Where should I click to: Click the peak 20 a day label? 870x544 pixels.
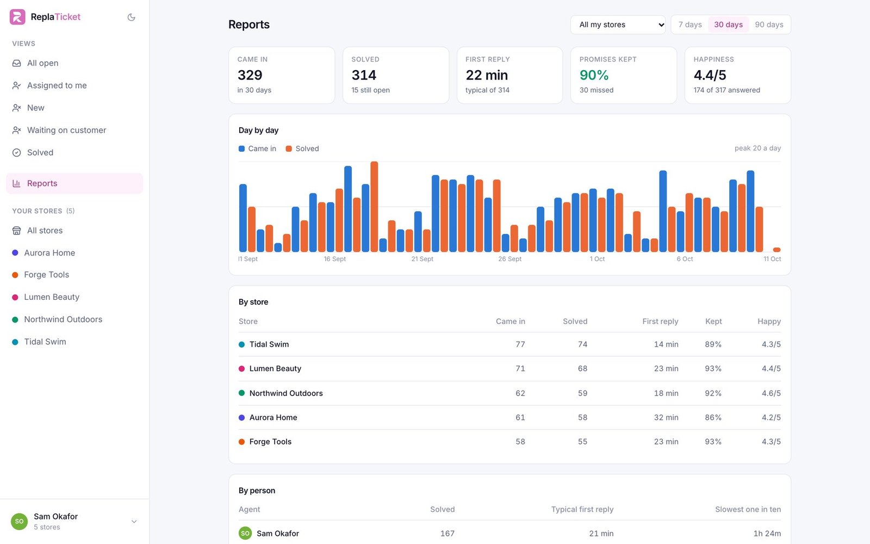point(757,148)
